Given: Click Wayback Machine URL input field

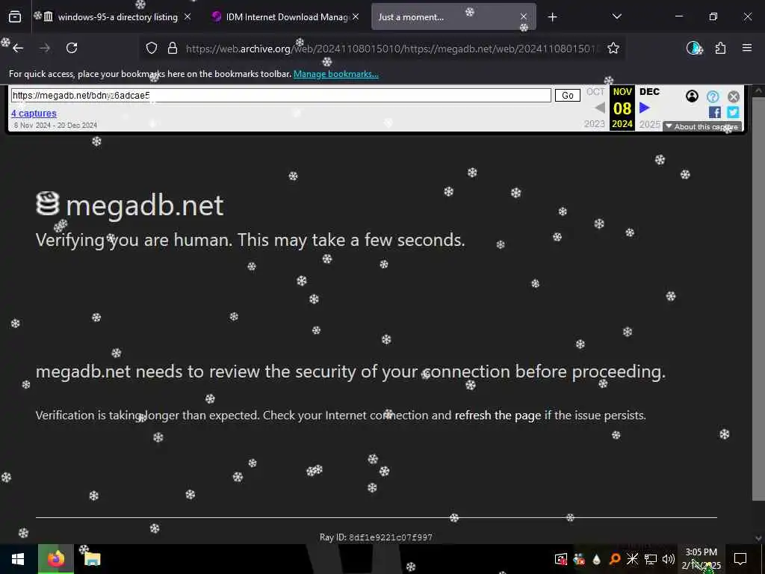Looking at the screenshot, I should tap(281, 95).
